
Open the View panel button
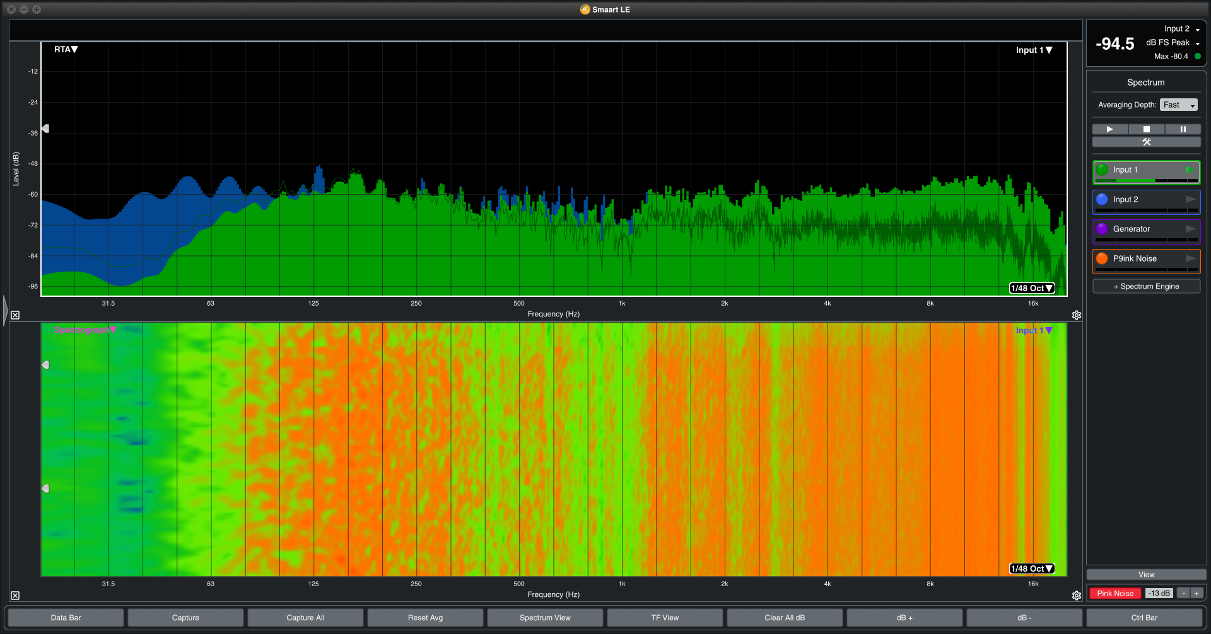click(x=1146, y=575)
